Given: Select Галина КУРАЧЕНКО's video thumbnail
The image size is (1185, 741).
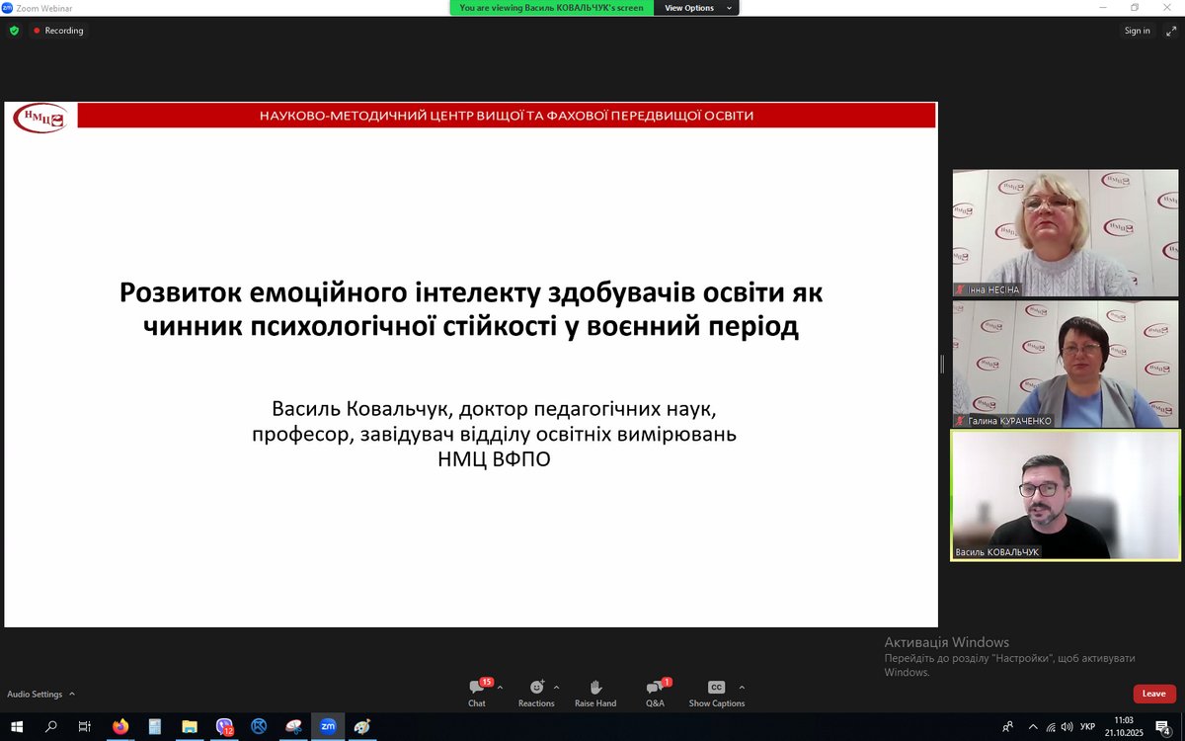Looking at the screenshot, I should coord(1066,364).
